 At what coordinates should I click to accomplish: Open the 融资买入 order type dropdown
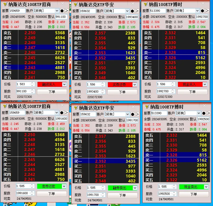64,84
